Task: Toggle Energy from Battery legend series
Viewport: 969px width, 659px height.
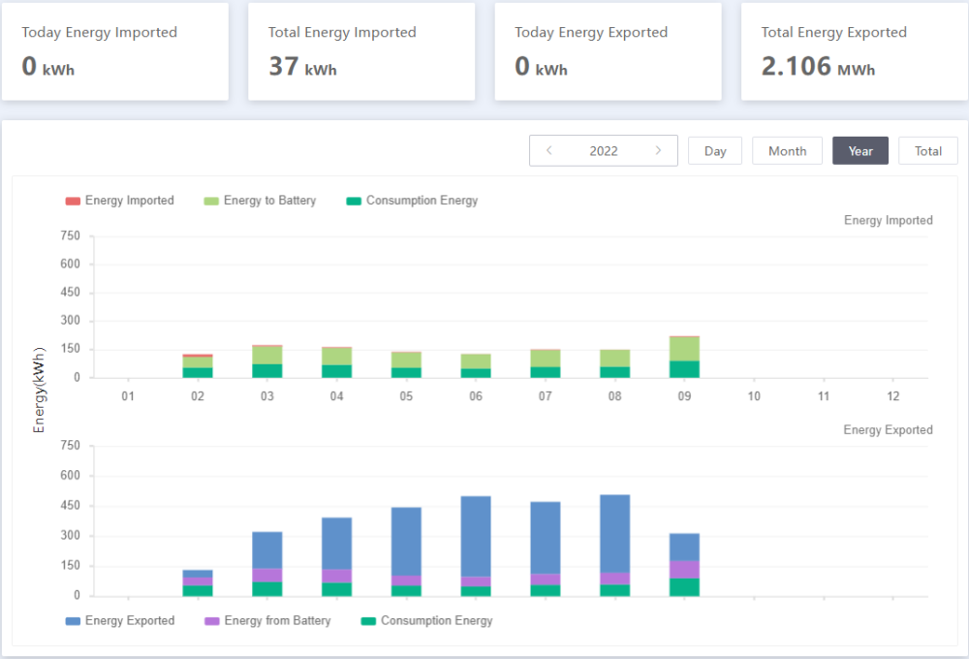Action: pos(267,620)
